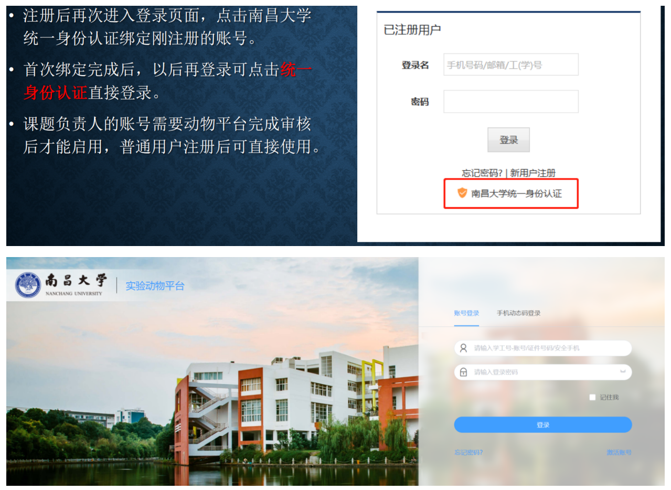Open the 忘记密码? link under the blue login button
The height and width of the screenshot is (490, 671).
(468, 452)
